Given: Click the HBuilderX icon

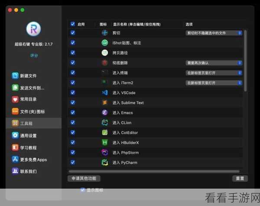Looking at the screenshot, I should click(x=104, y=143).
